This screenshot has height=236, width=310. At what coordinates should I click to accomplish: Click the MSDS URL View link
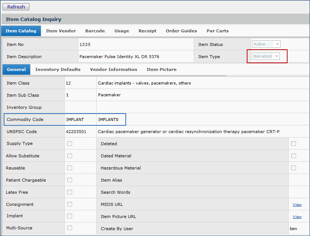tap(297, 205)
